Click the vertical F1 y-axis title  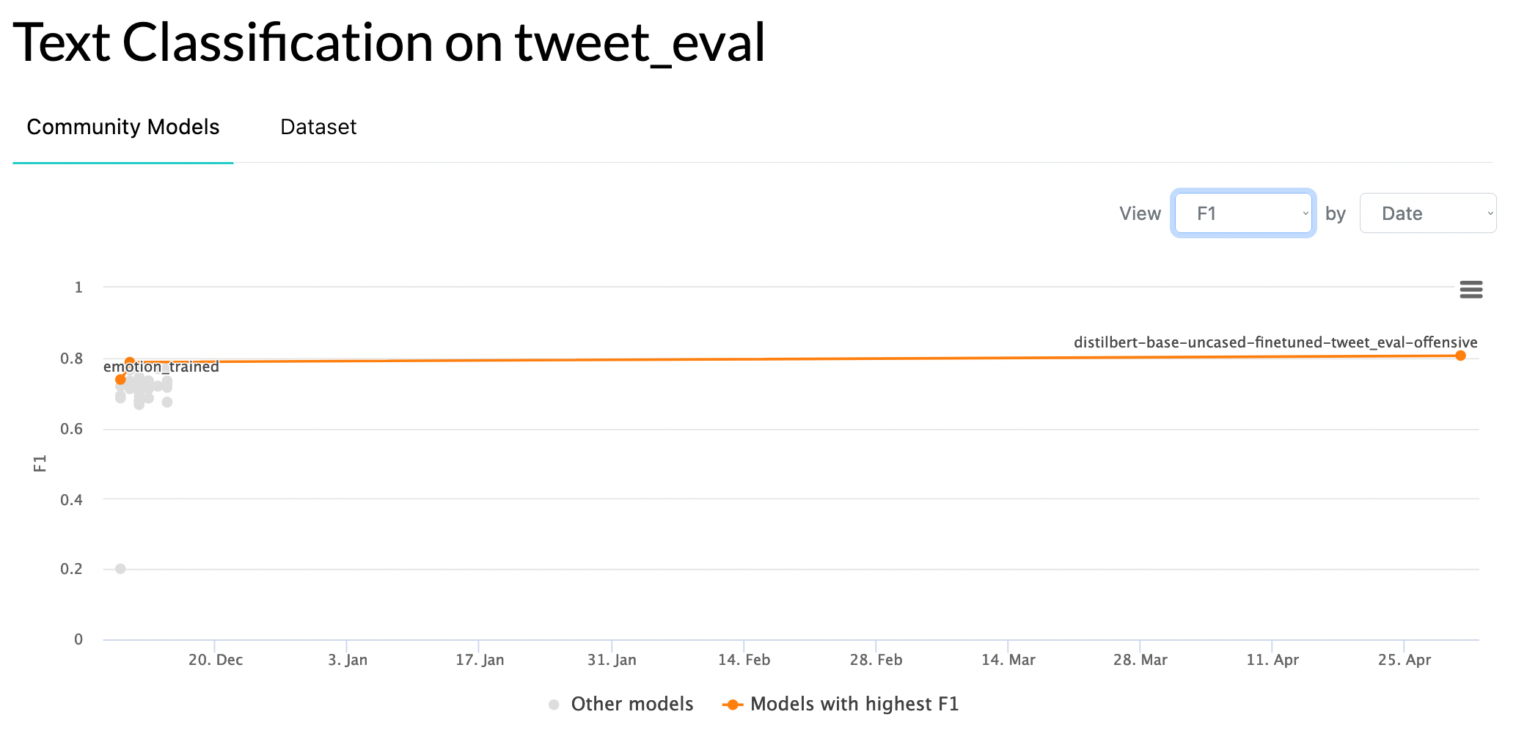(x=40, y=463)
